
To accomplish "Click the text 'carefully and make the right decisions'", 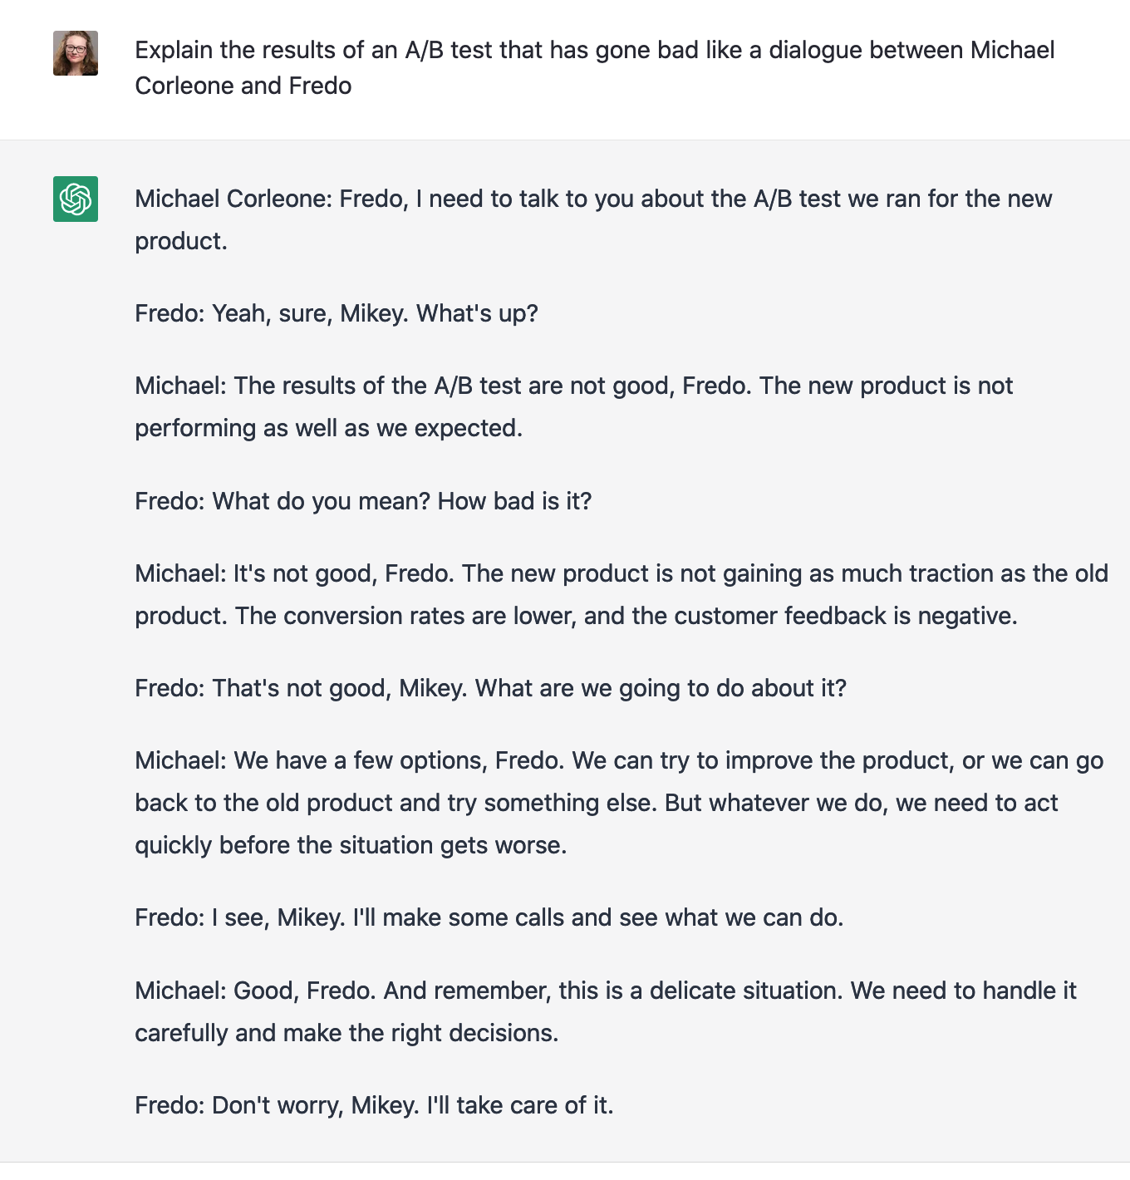I will [346, 1033].
